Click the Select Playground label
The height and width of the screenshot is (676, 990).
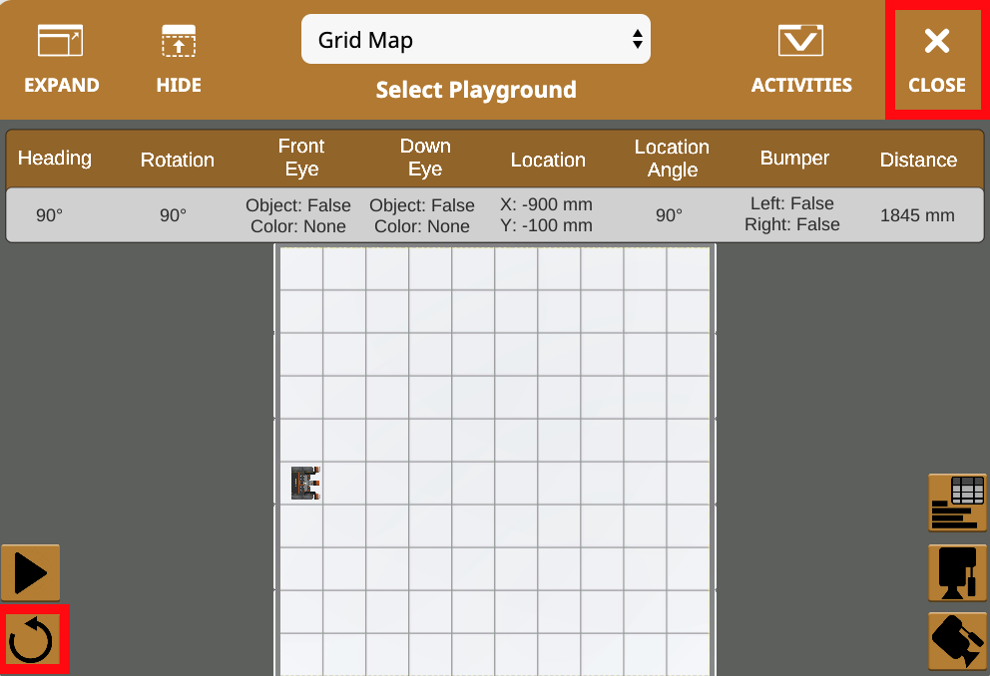tap(476, 90)
